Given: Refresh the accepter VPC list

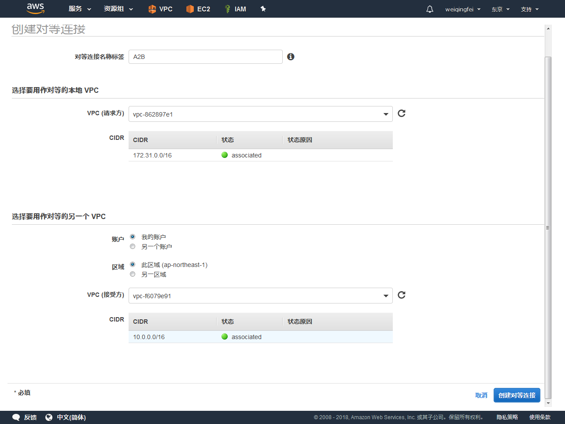Looking at the screenshot, I should coord(402,295).
